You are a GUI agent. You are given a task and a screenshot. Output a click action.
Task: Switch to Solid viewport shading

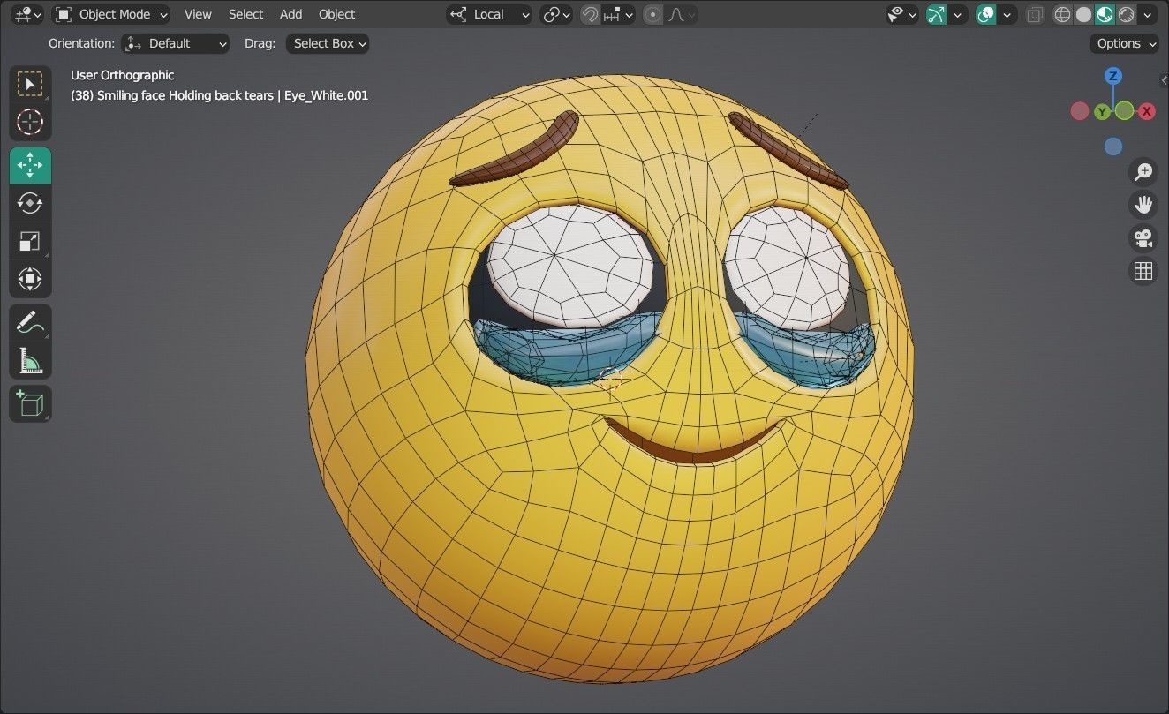point(1083,14)
